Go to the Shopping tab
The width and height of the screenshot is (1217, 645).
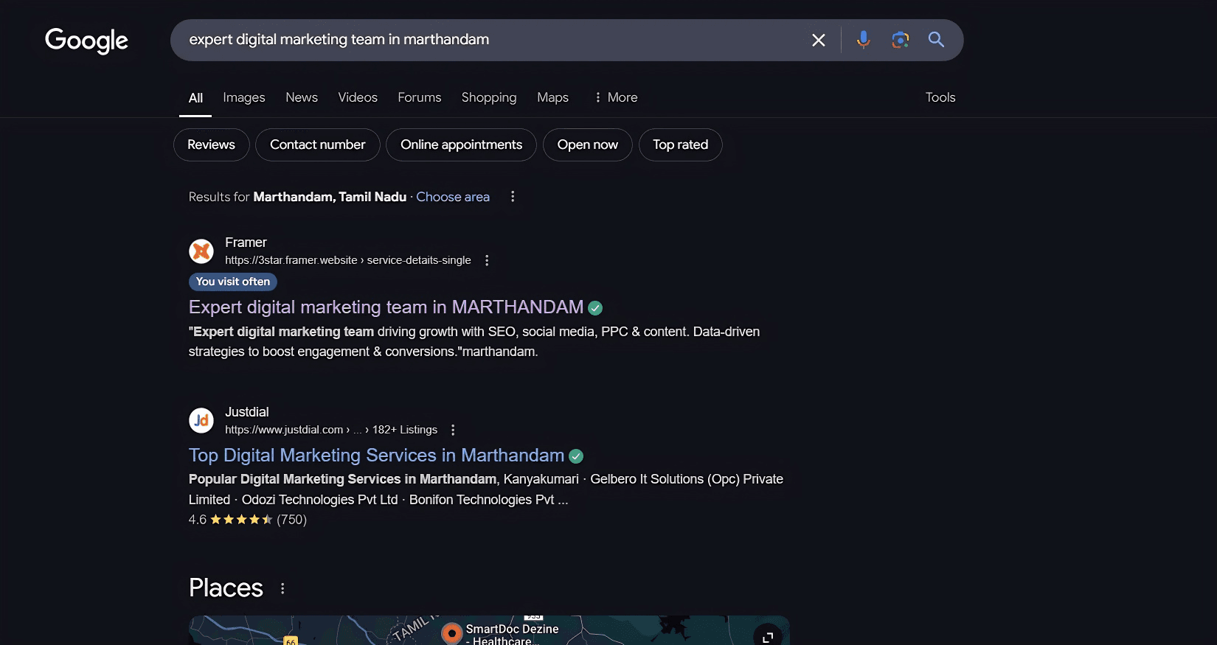click(489, 97)
